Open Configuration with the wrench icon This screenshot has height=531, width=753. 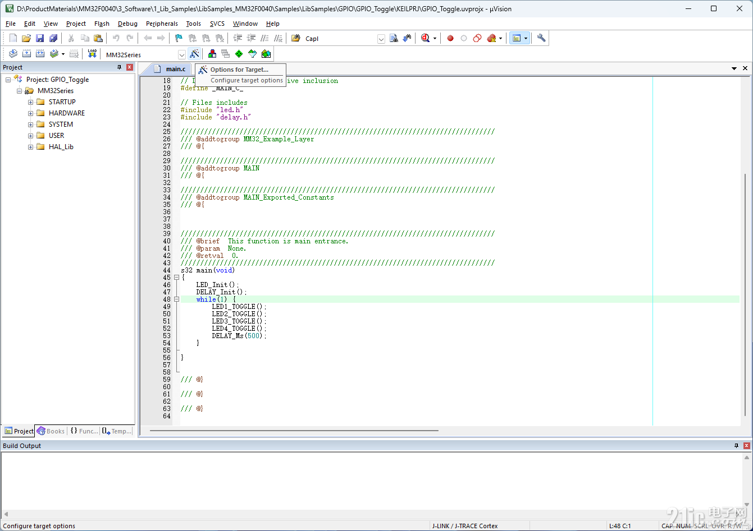541,38
